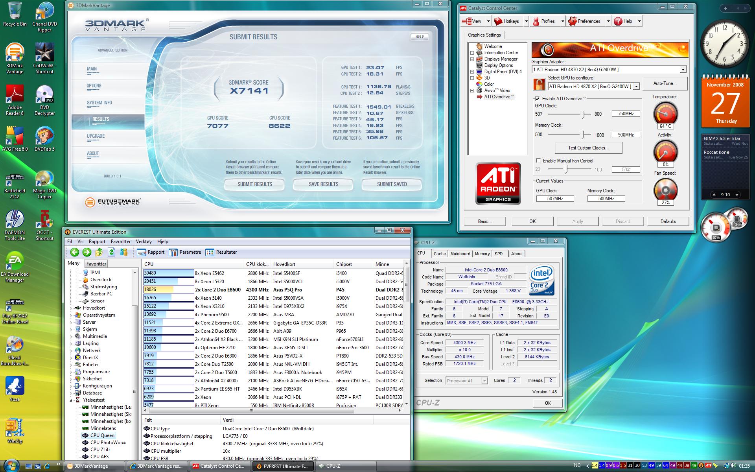This screenshot has width=755, height=472.
Task: Open DAEMON Tools Lite desktop icon
Action: point(15,225)
